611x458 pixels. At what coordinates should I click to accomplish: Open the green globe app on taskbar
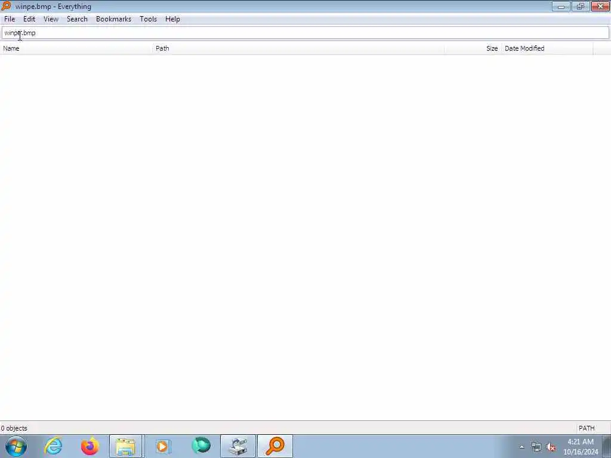tap(201, 446)
